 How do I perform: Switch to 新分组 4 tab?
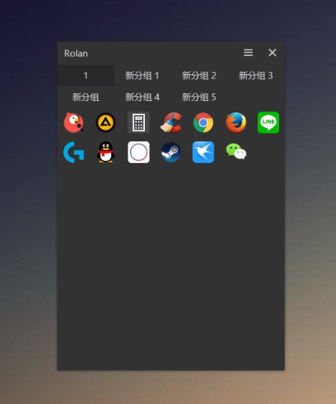pyautogui.click(x=143, y=97)
